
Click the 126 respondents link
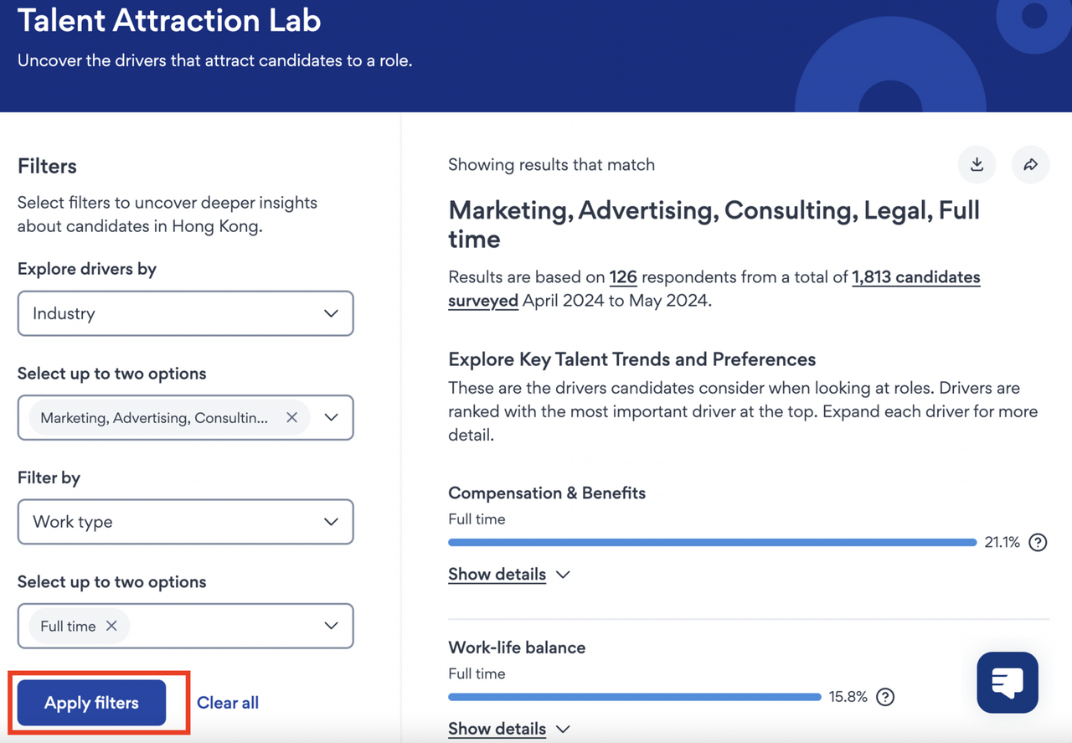click(623, 277)
